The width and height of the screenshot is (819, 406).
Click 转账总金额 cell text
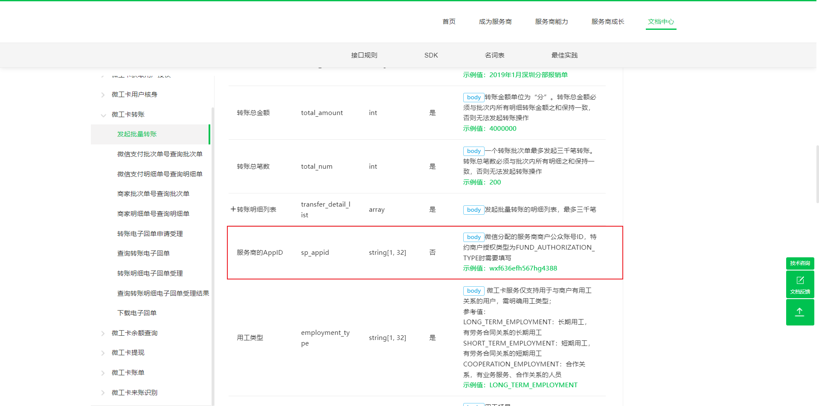253,113
